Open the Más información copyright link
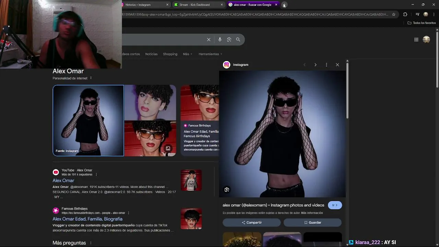 tap(312, 213)
